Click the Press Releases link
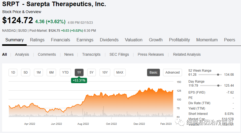This screenshot has width=241, height=133. 151,54
